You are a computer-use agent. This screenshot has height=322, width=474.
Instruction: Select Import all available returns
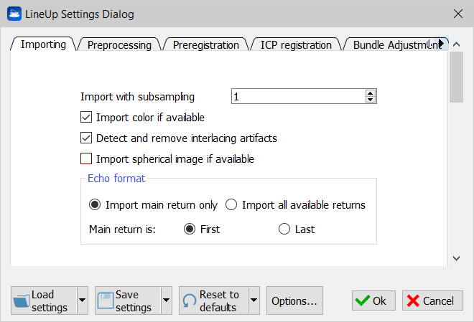231,205
